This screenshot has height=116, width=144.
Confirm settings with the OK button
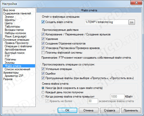[67, 110]
